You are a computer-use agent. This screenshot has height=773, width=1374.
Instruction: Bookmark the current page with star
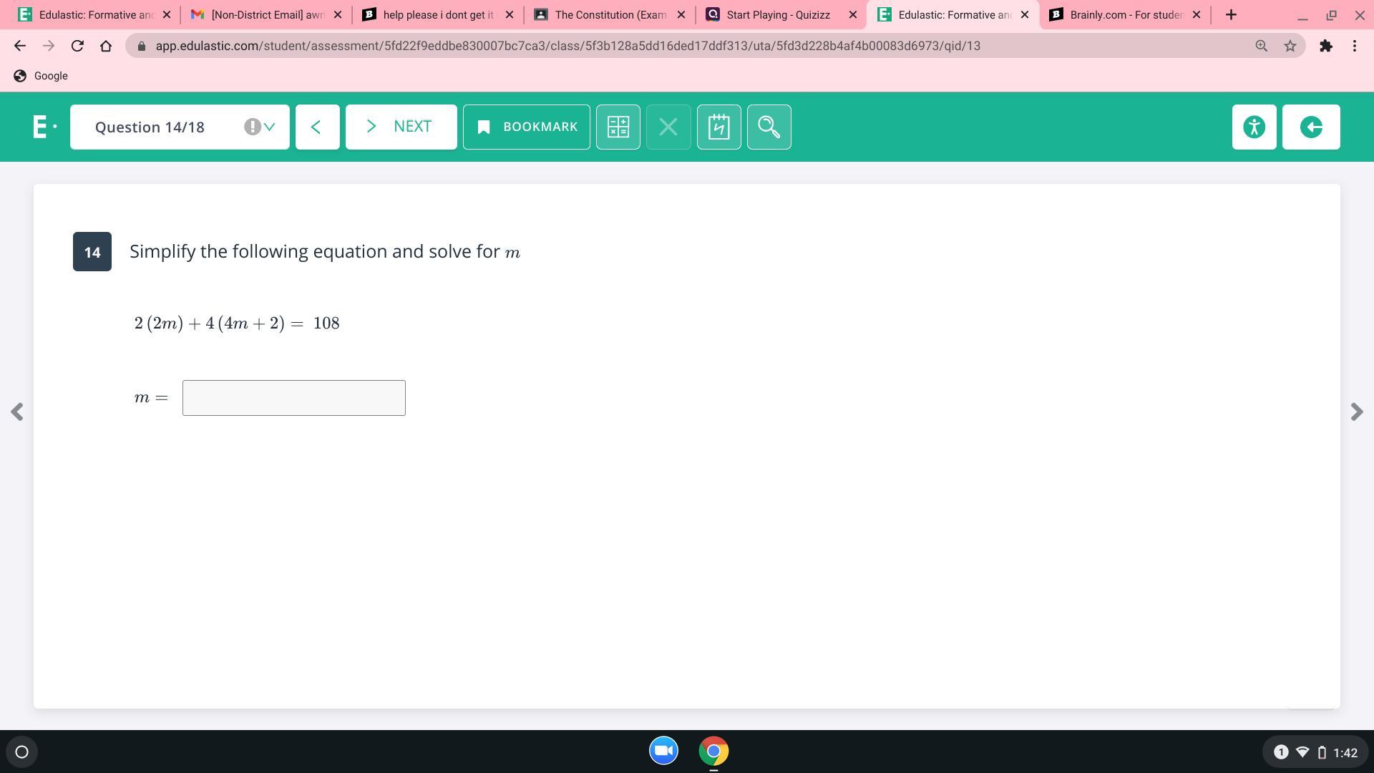tap(1290, 46)
